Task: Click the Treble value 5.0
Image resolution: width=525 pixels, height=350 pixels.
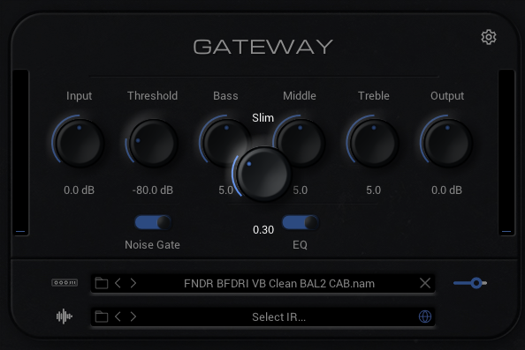Action: coord(373,190)
